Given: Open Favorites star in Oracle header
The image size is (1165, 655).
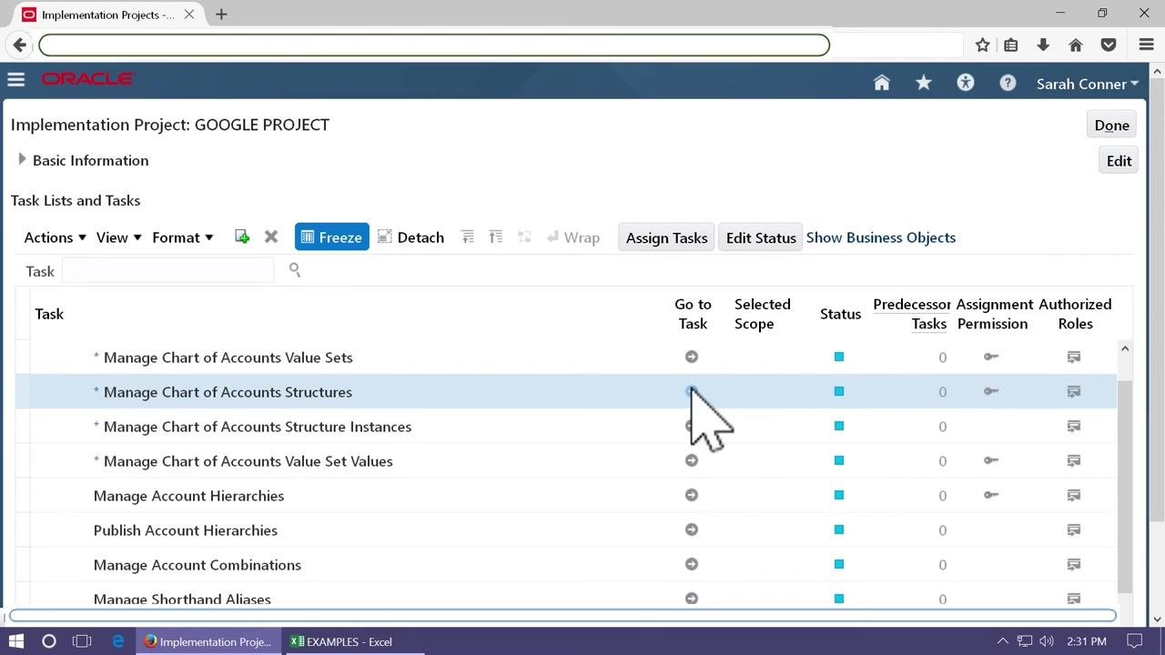Looking at the screenshot, I should point(924,83).
